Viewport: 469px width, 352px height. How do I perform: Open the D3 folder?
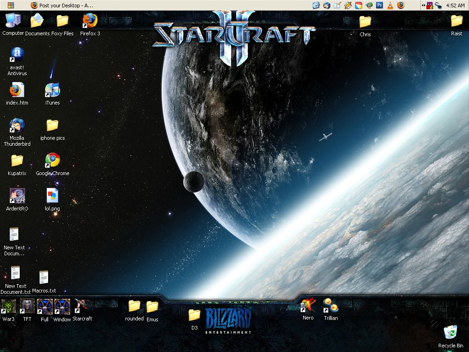194,319
